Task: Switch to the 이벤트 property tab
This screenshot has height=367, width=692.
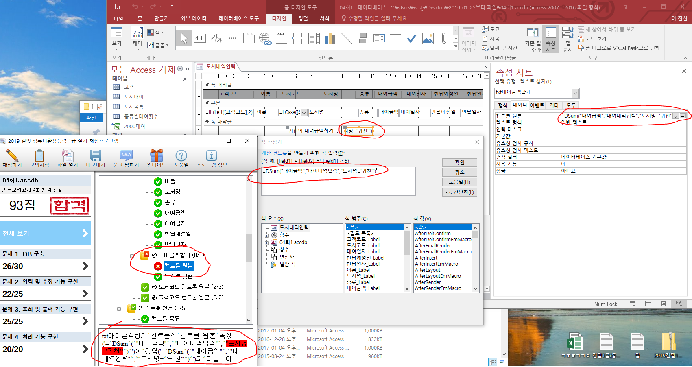Action: pyautogui.click(x=537, y=105)
